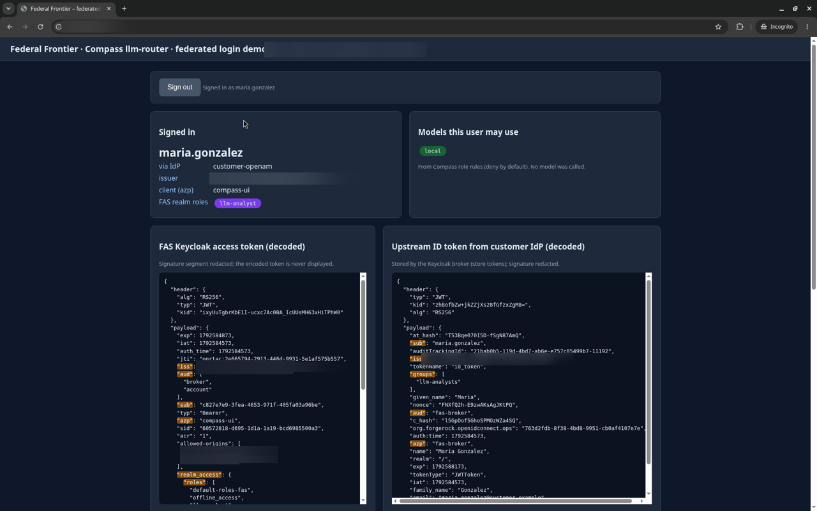Click upstream token horizontal scrollbar left arrow
Viewport: 817px width, 511px height.
[395, 501]
